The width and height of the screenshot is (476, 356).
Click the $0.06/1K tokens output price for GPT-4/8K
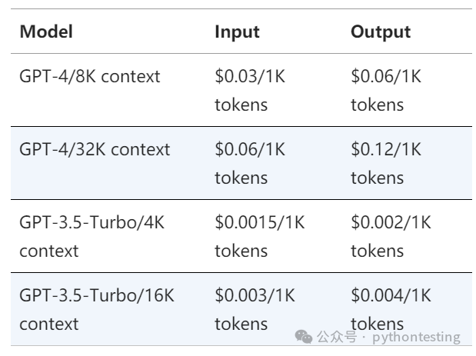coord(386,91)
